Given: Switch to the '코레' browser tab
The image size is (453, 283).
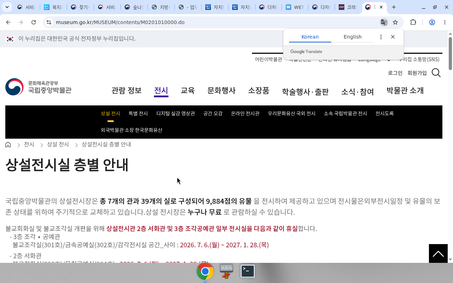Looking at the screenshot, I should [x=348, y=7].
